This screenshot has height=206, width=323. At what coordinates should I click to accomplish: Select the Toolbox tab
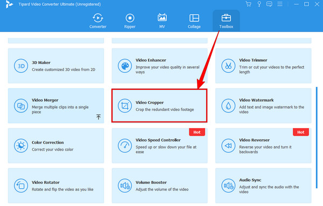[226, 21]
